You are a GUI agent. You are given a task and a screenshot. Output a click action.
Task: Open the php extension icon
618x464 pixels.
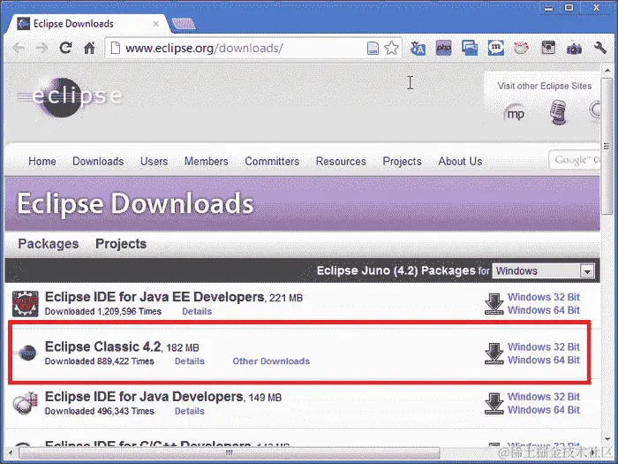click(x=444, y=48)
